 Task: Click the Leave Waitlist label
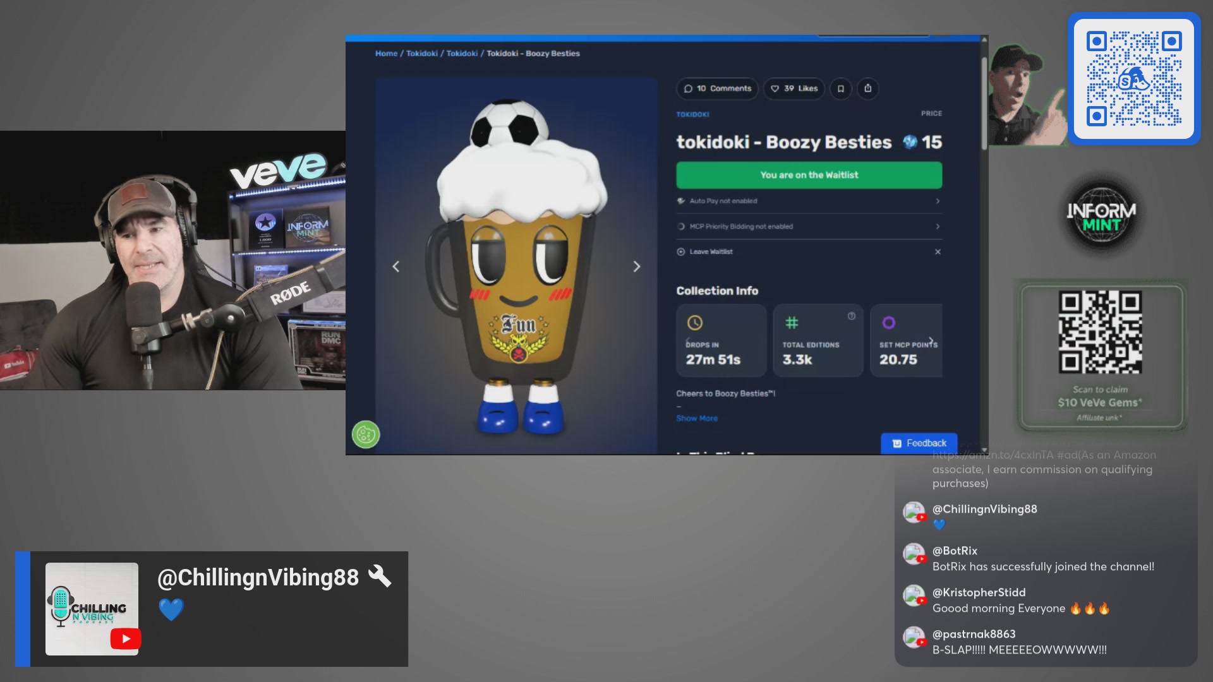711,251
